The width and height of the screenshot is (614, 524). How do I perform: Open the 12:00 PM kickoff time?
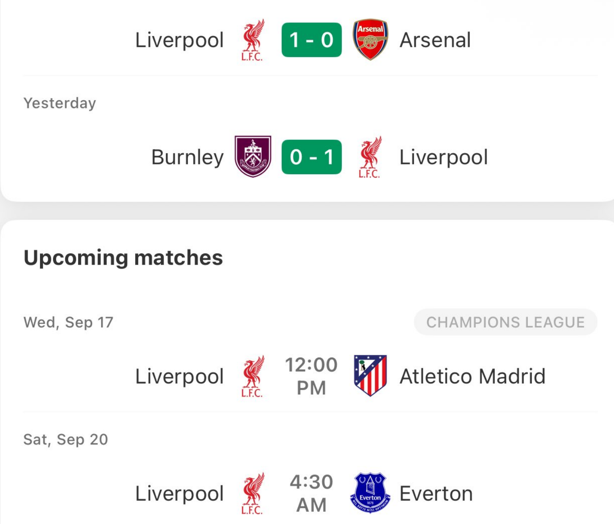pos(312,376)
